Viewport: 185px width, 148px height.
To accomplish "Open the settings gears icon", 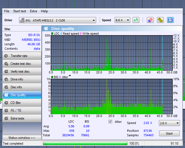I will click(160, 20).
